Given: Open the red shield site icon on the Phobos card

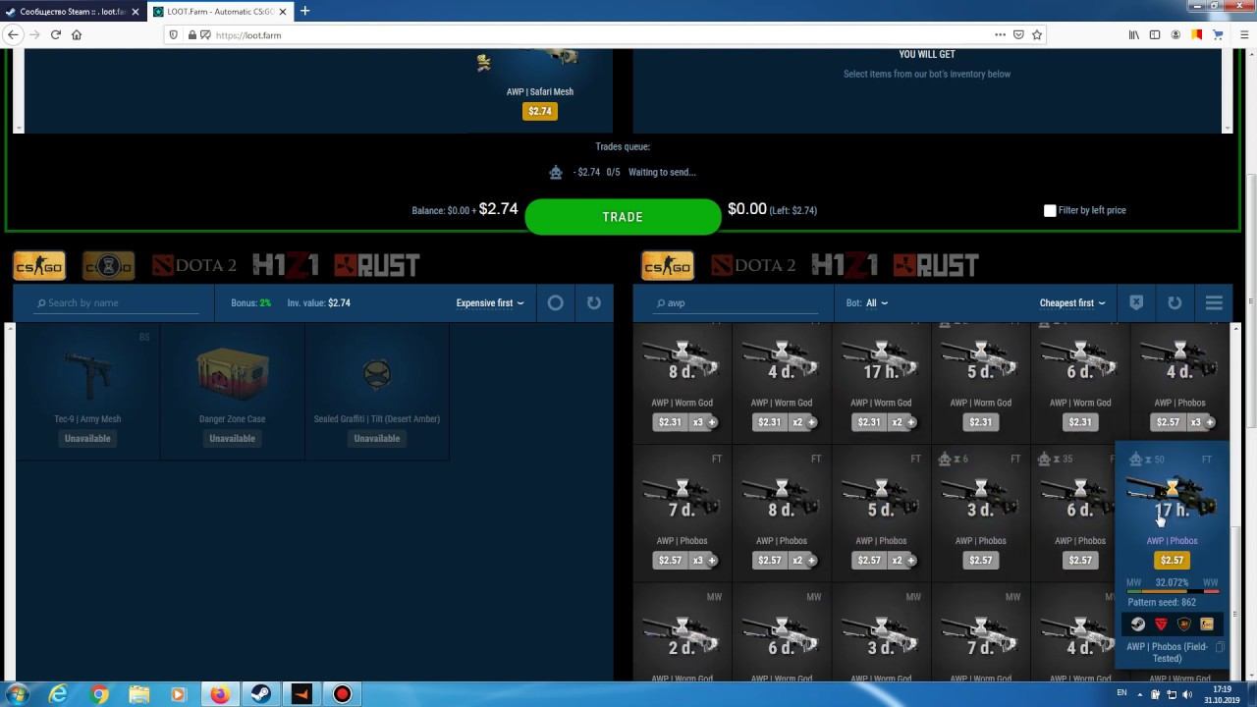Looking at the screenshot, I should (x=1161, y=624).
